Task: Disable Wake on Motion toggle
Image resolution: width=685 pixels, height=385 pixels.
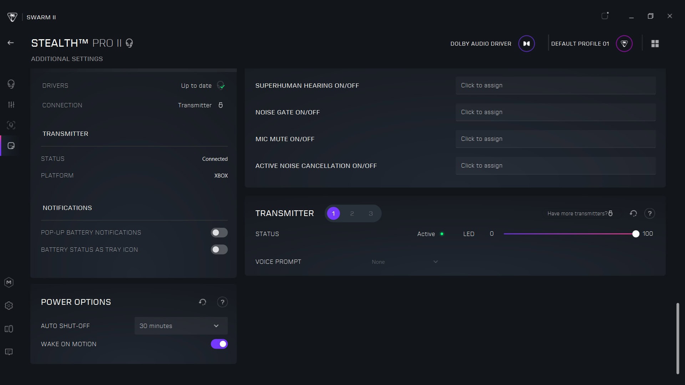Action: (219, 344)
